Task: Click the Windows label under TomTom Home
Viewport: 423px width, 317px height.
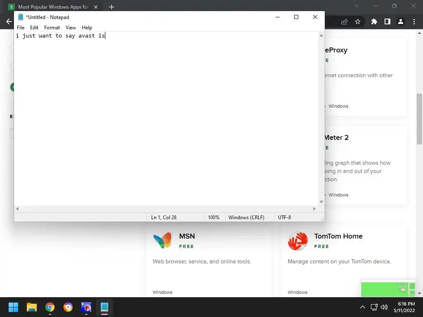Action: coord(297,292)
